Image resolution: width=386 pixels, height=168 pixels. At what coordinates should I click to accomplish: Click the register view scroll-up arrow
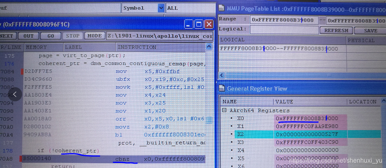384,101
